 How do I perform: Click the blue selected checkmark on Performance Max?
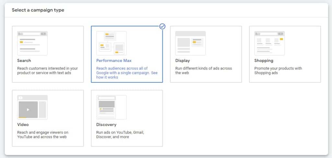(x=162, y=26)
